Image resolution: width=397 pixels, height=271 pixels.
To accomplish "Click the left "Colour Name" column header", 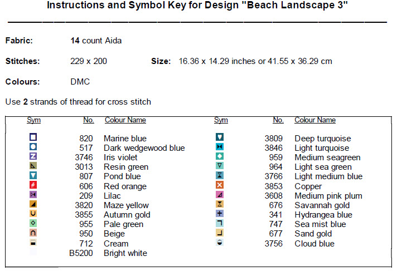I will 125,120.
